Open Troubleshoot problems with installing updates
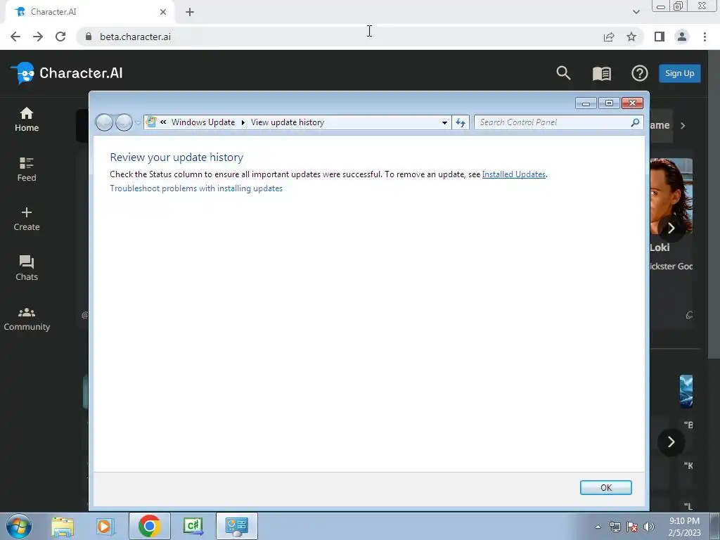 pyautogui.click(x=196, y=188)
